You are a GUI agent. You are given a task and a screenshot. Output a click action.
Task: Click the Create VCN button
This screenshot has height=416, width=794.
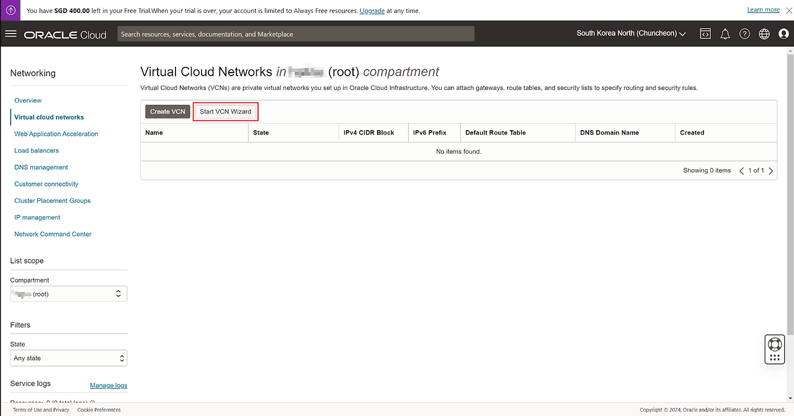coord(167,112)
